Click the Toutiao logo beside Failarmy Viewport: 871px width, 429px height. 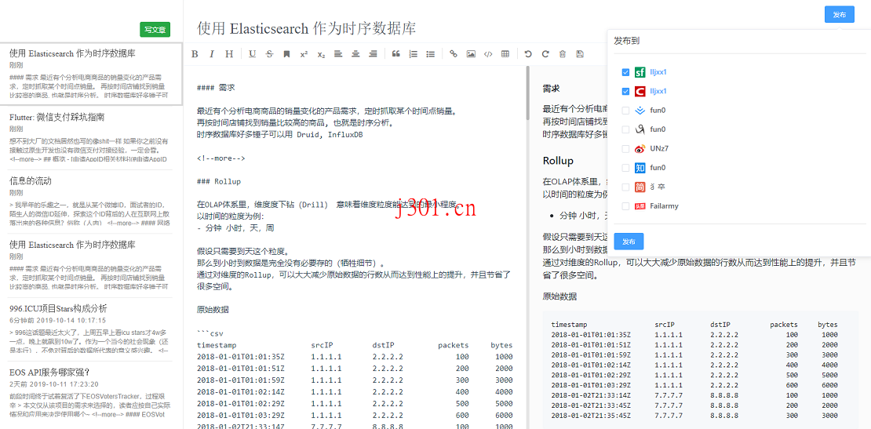(640, 206)
